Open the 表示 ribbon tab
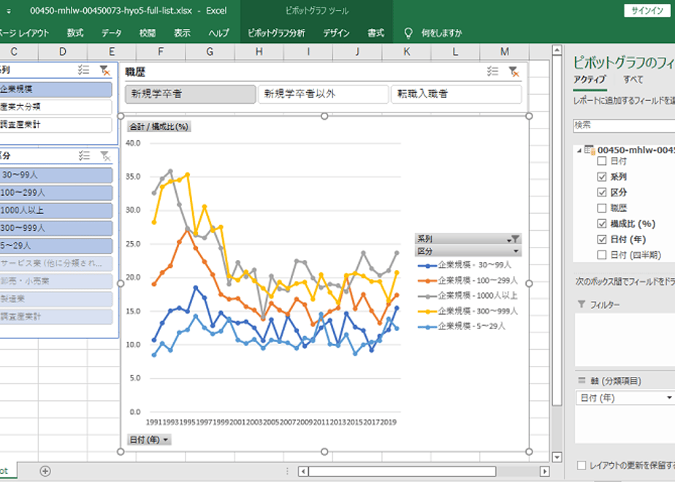Image resolution: width=675 pixels, height=482 pixels. 182,33
